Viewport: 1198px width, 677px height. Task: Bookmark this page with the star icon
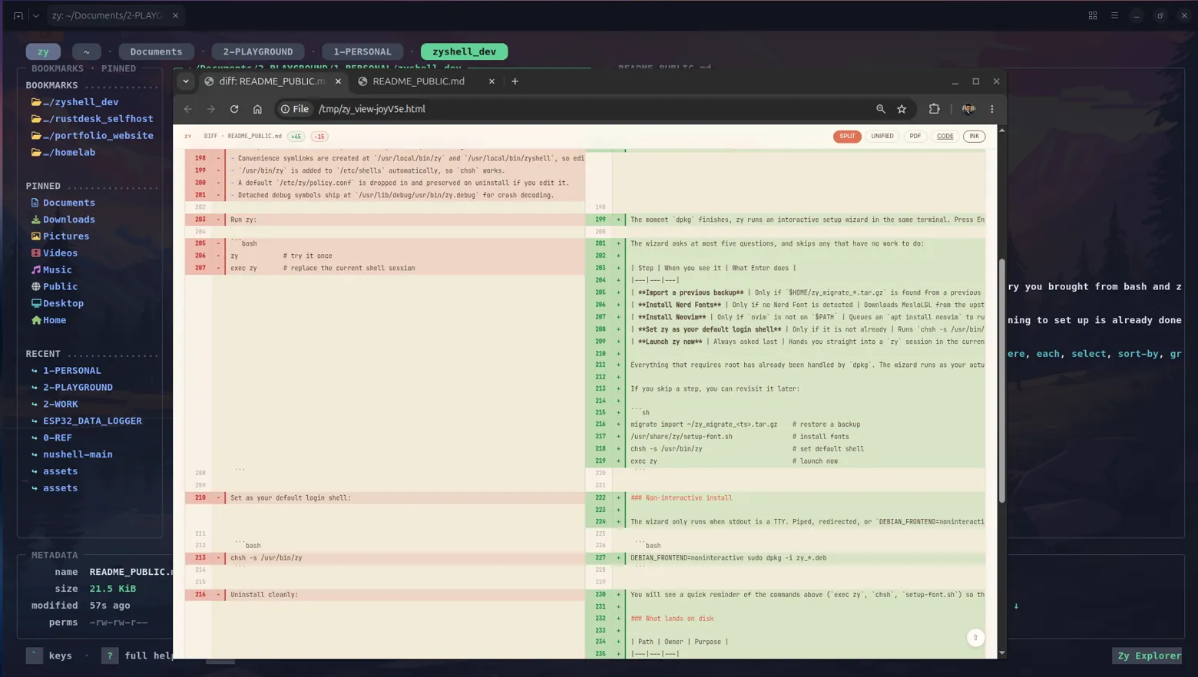click(x=902, y=109)
